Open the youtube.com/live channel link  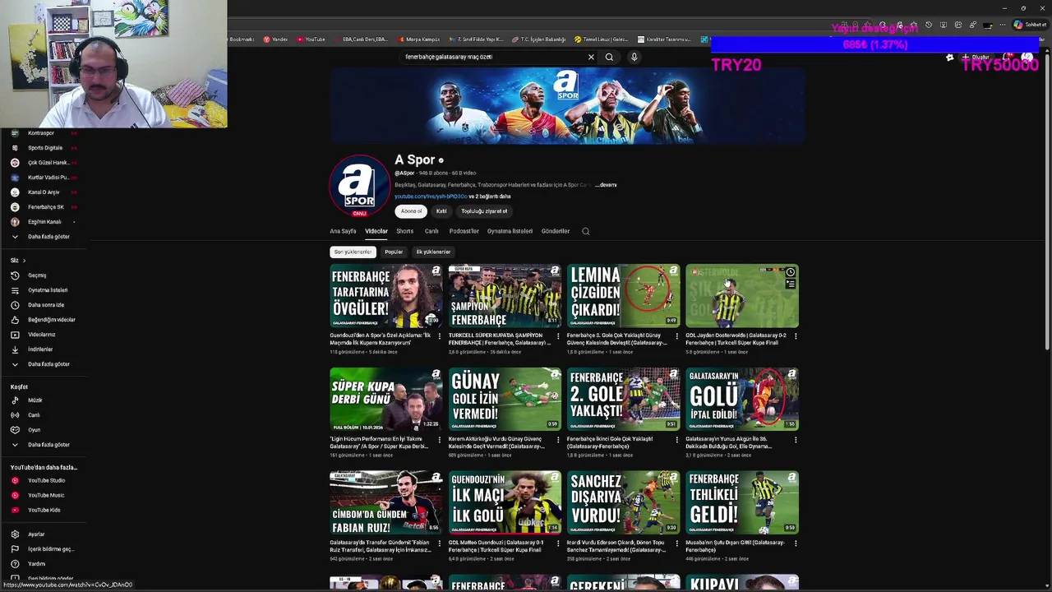coord(431,197)
